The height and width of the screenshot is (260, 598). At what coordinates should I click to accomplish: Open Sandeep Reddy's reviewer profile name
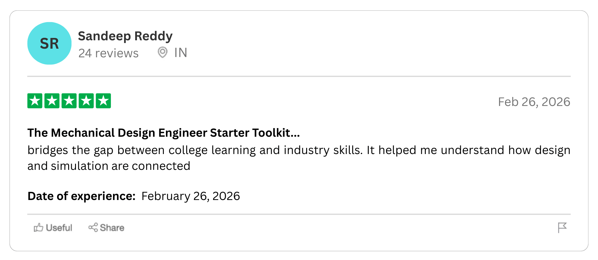[x=125, y=36]
